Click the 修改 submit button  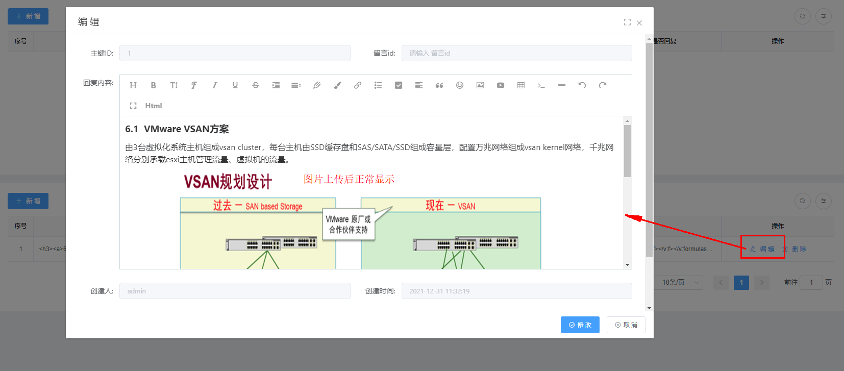tap(580, 325)
